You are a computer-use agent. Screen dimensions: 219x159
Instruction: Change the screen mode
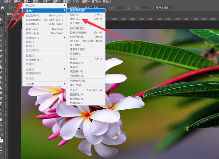coord(1,152)
